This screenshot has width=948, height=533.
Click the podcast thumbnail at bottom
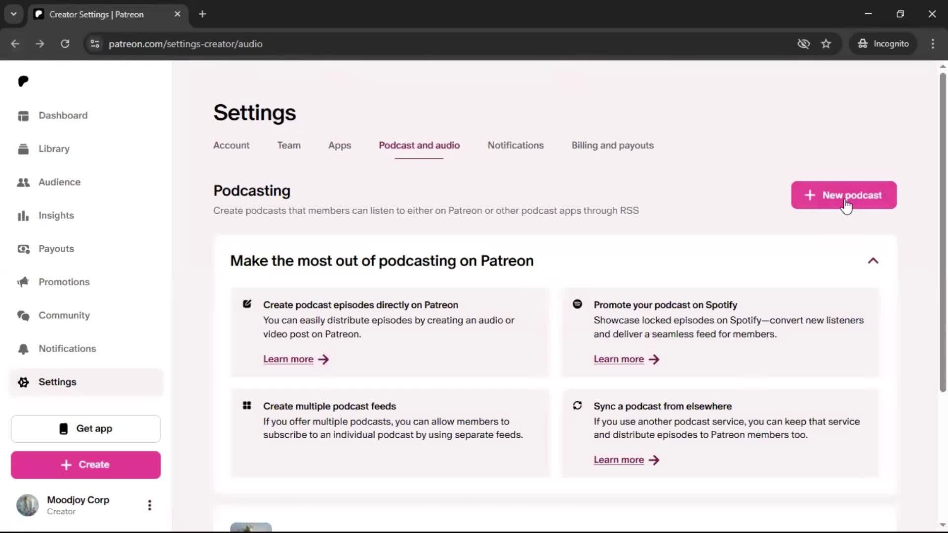251,527
